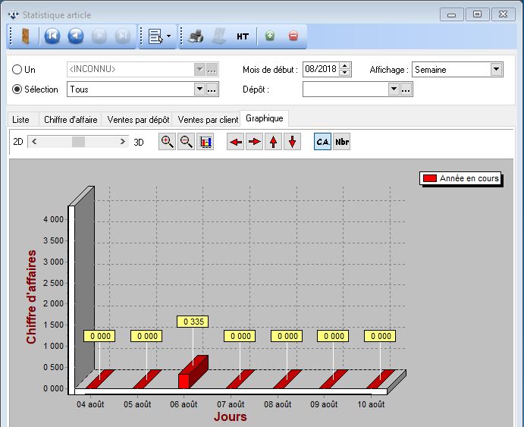Click the red minus icon

click(293, 36)
